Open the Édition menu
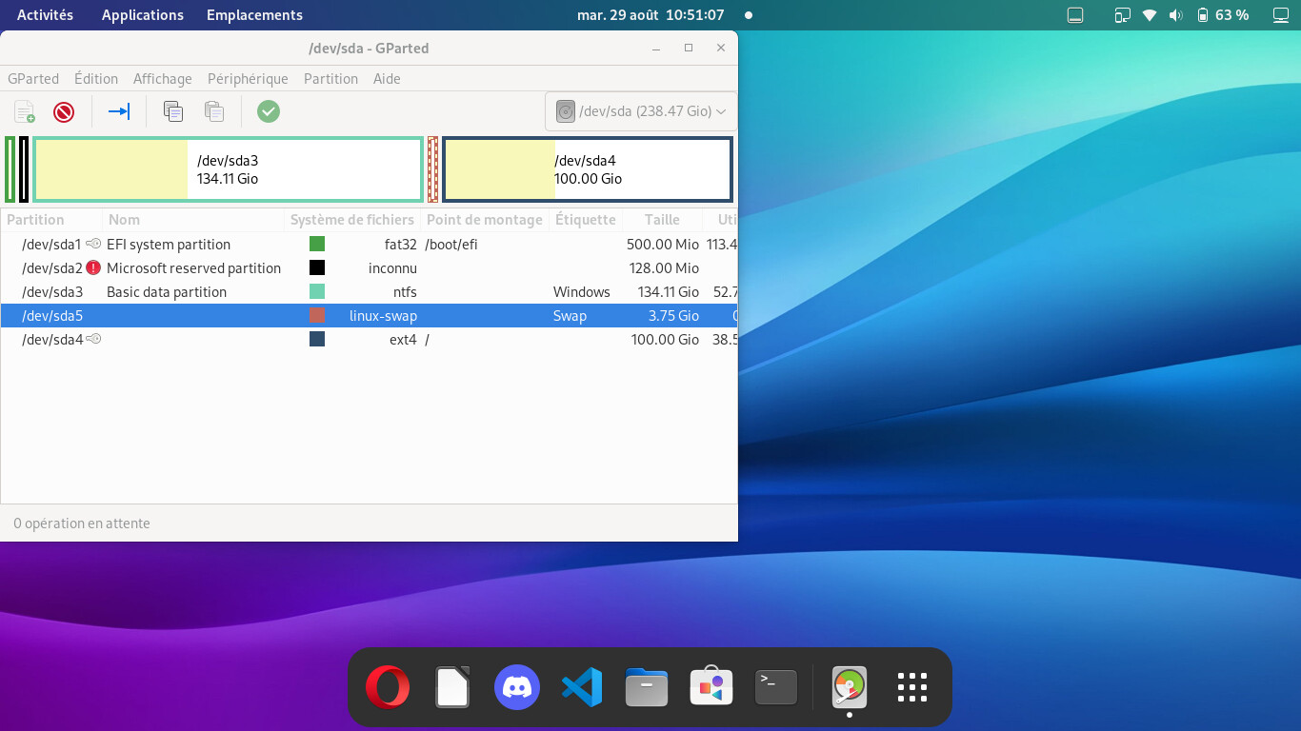The height and width of the screenshot is (731, 1301). coord(96,79)
